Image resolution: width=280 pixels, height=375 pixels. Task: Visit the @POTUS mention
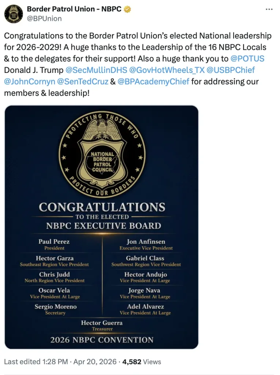(x=247, y=59)
